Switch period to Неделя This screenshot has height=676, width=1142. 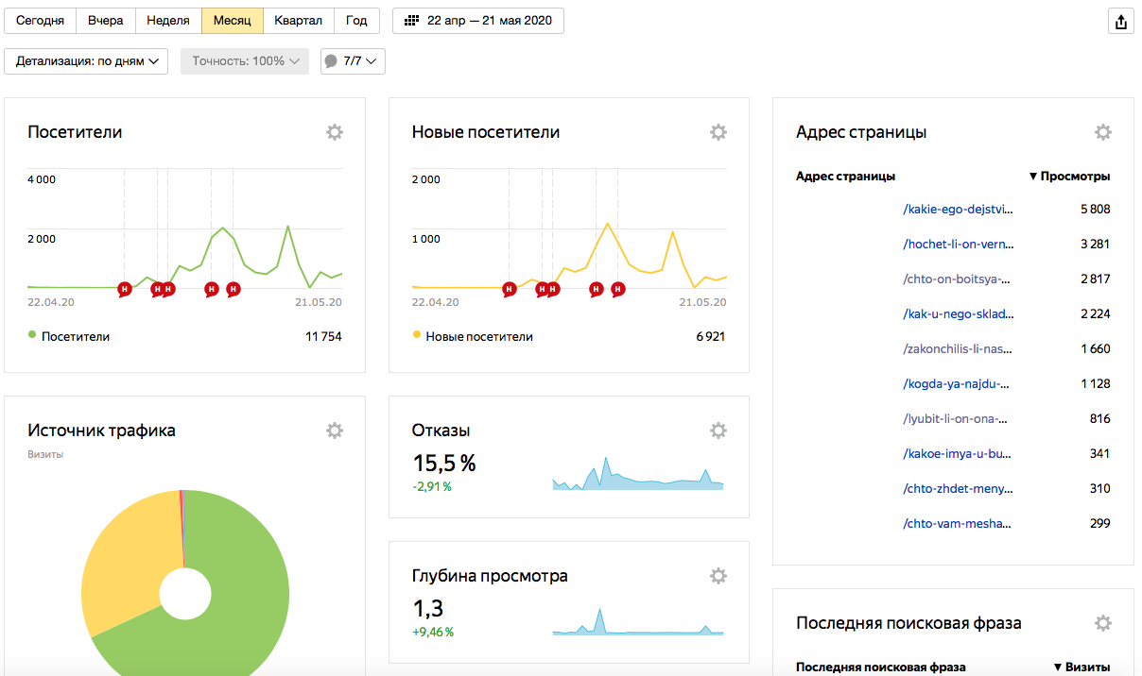pyautogui.click(x=168, y=21)
